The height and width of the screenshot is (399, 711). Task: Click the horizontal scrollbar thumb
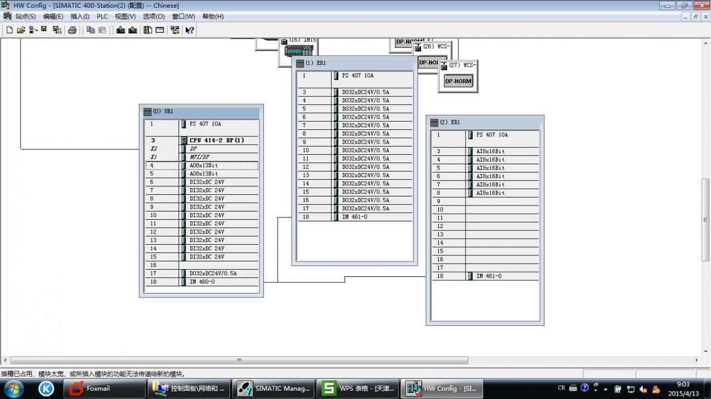(x=239, y=360)
